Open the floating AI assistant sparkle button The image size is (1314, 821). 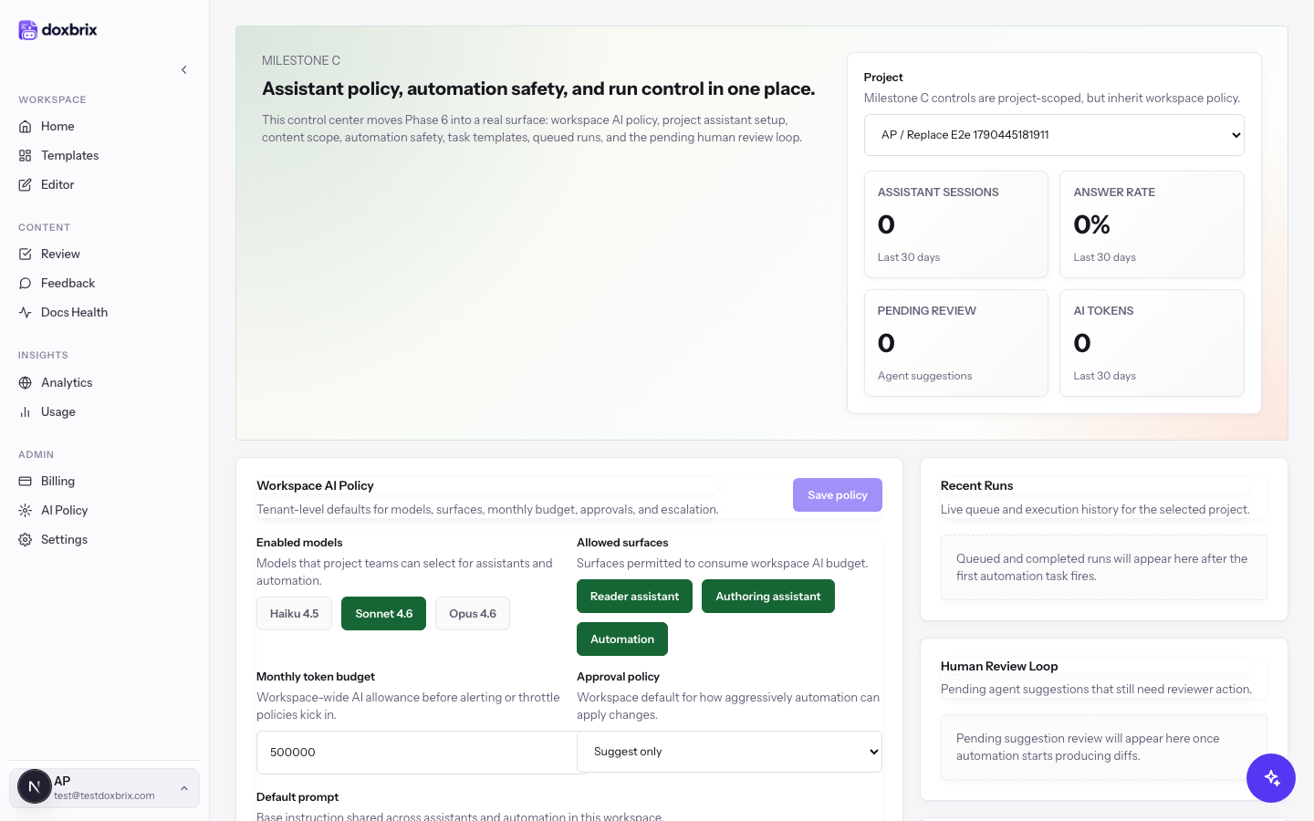click(1271, 778)
